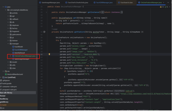Screen dimensions: 172x111
Task: Expand the gatecamera package
Action: (8, 35)
